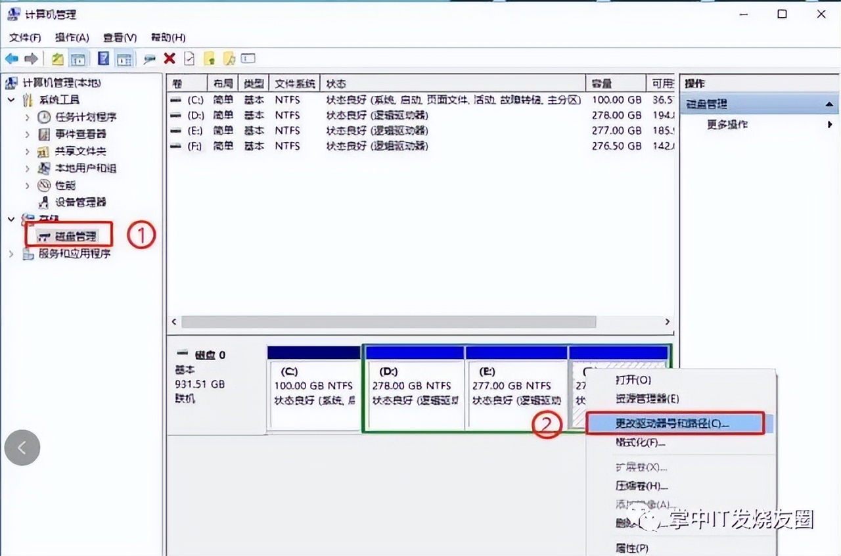
Task: Click the export list folder toolbar icon
Action: [210, 58]
